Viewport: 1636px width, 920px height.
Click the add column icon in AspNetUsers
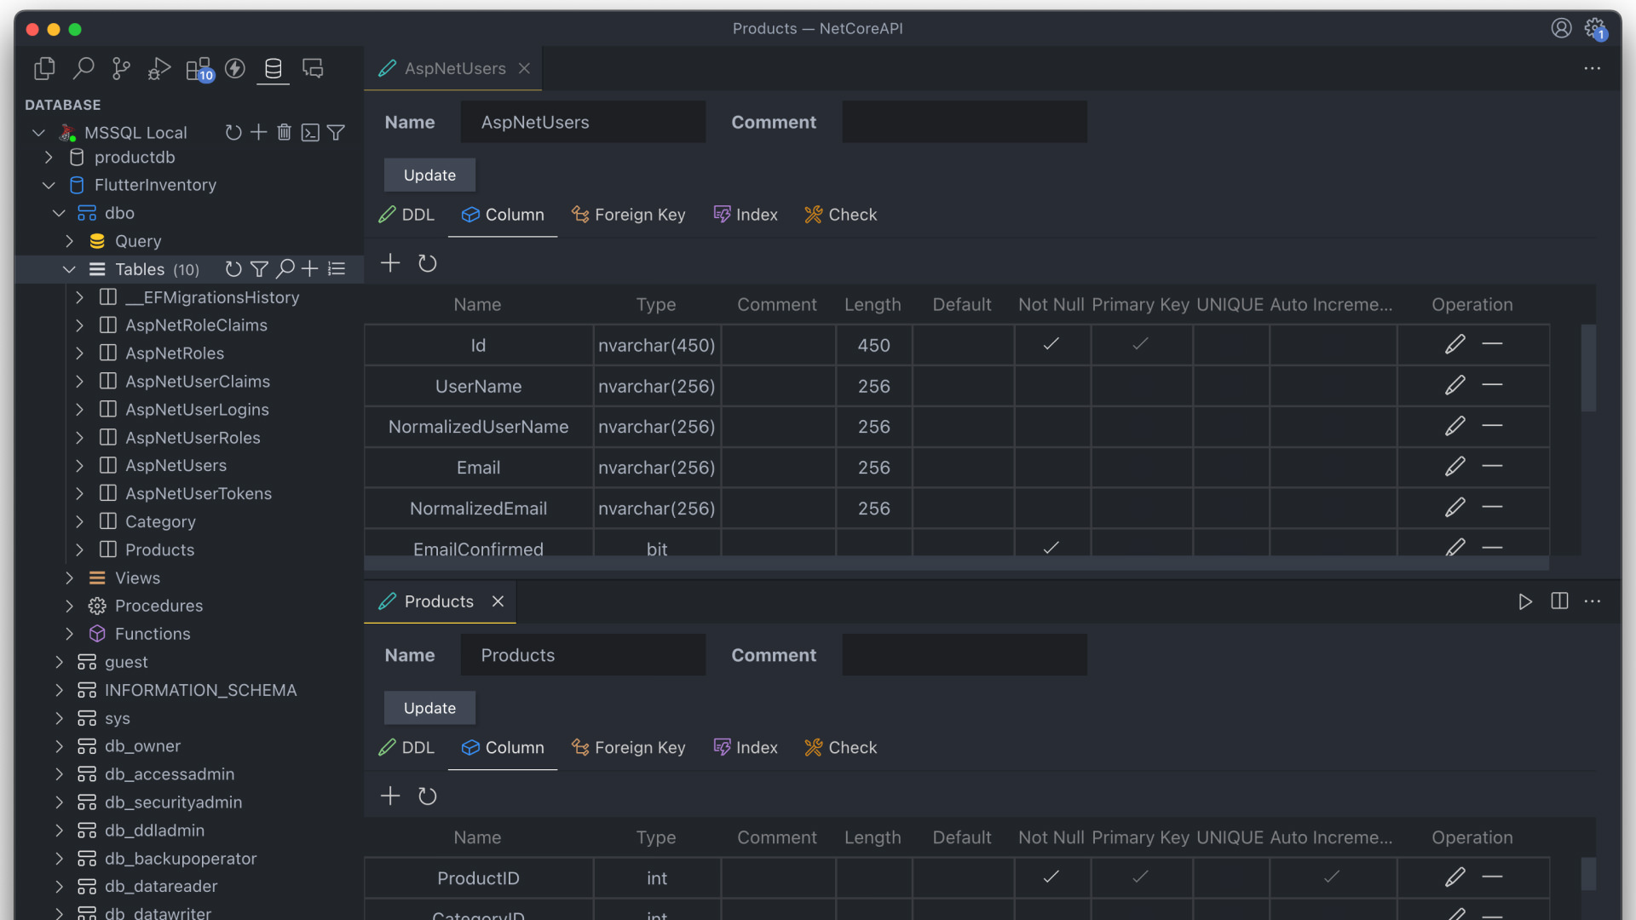click(390, 263)
